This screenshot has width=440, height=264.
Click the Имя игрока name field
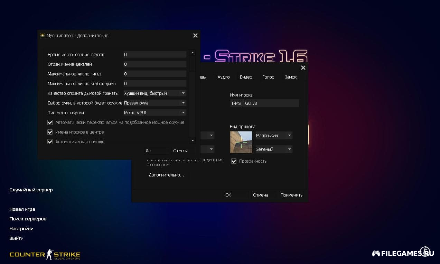tap(264, 103)
